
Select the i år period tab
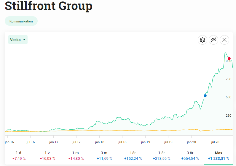(x=133, y=156)
